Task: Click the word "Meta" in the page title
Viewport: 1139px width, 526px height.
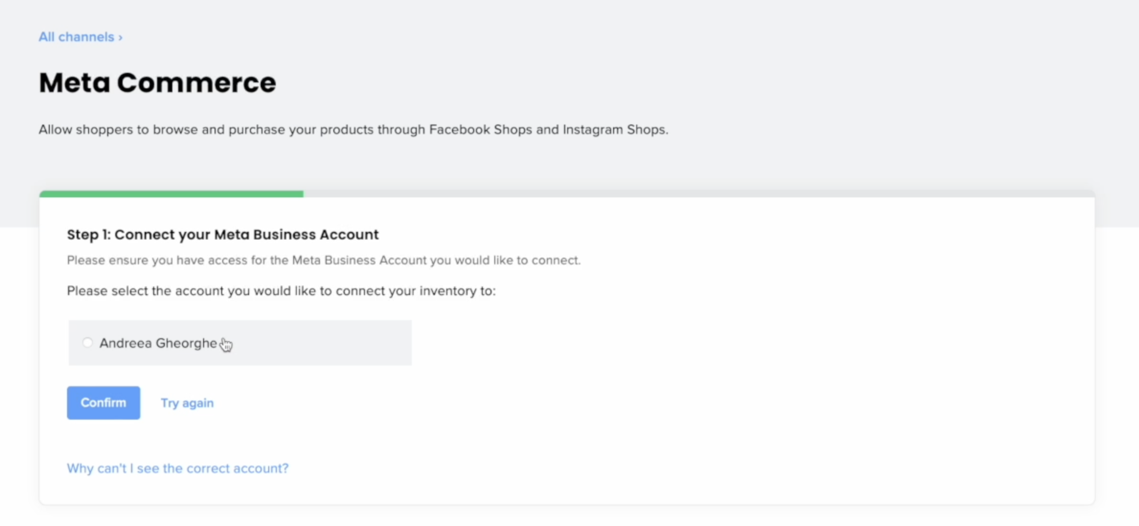Action: coord(74,82)
